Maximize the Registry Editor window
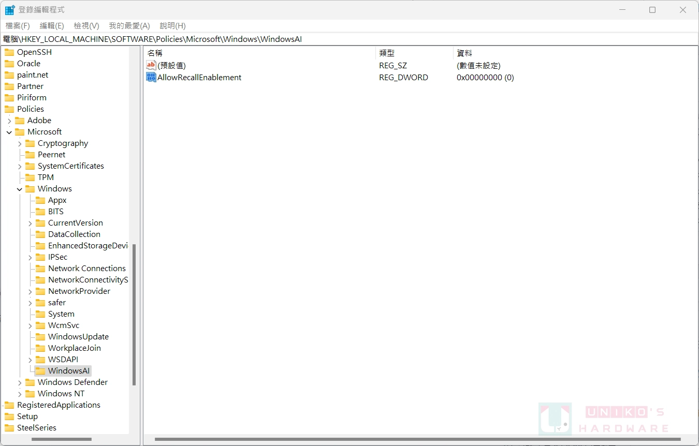 pos(652,10)
